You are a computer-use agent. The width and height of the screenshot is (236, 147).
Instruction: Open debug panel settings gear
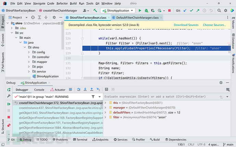pos(221,83)
